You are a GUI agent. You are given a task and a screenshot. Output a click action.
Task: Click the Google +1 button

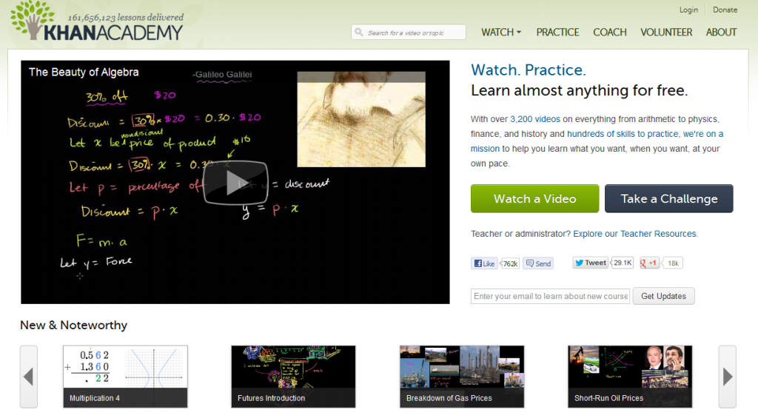click(x=649, y=263)
